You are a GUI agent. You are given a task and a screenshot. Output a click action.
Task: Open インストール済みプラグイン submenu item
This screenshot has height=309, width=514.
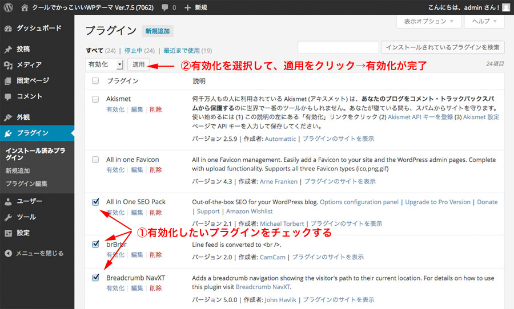coord(35,154)
